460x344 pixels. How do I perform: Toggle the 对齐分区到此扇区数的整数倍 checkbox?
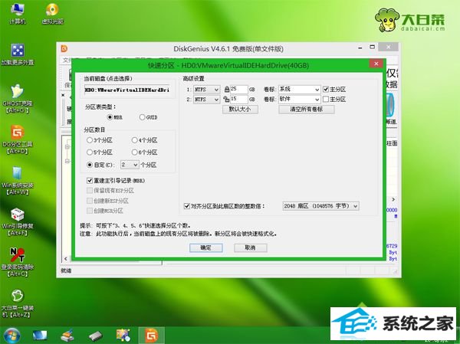[188, 206]
